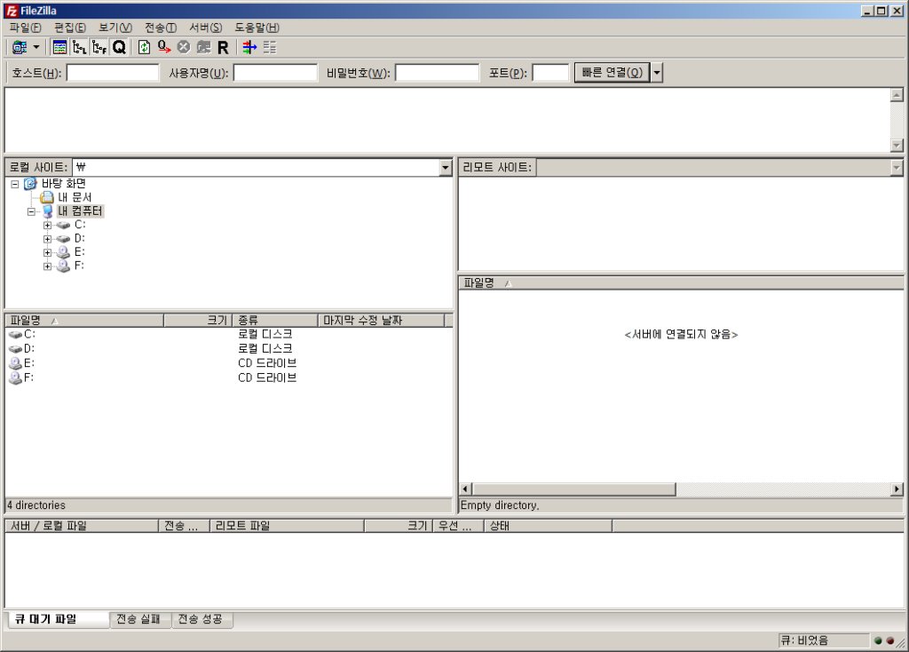Select C: drive in the tree

(79, 225)
